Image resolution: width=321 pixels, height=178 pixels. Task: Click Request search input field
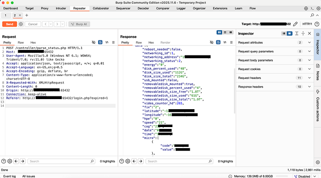[61, 161]
